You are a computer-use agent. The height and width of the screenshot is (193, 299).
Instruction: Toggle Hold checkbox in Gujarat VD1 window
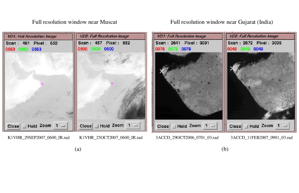pyautogui.click(x=174, y=127)
